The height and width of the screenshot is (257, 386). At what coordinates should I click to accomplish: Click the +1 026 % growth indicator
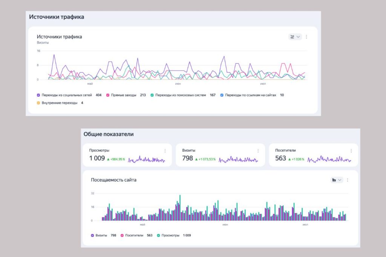coord(296,159)
